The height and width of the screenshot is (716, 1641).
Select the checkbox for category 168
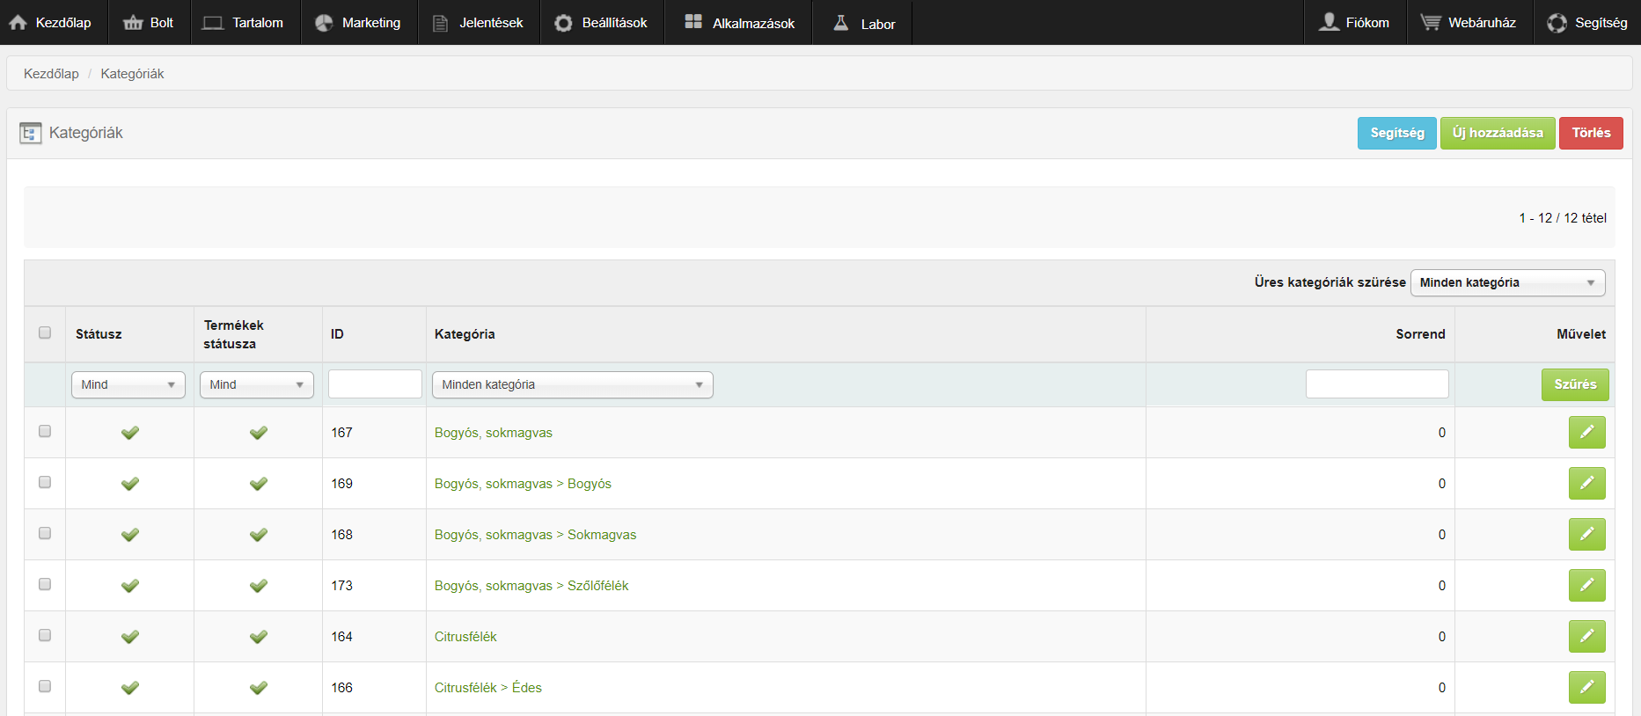point(45,533)
